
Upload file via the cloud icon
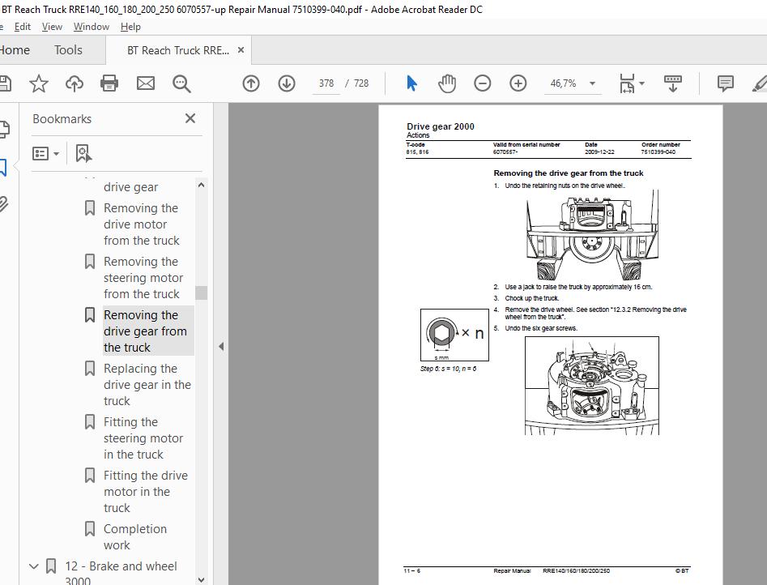point(75,83)
